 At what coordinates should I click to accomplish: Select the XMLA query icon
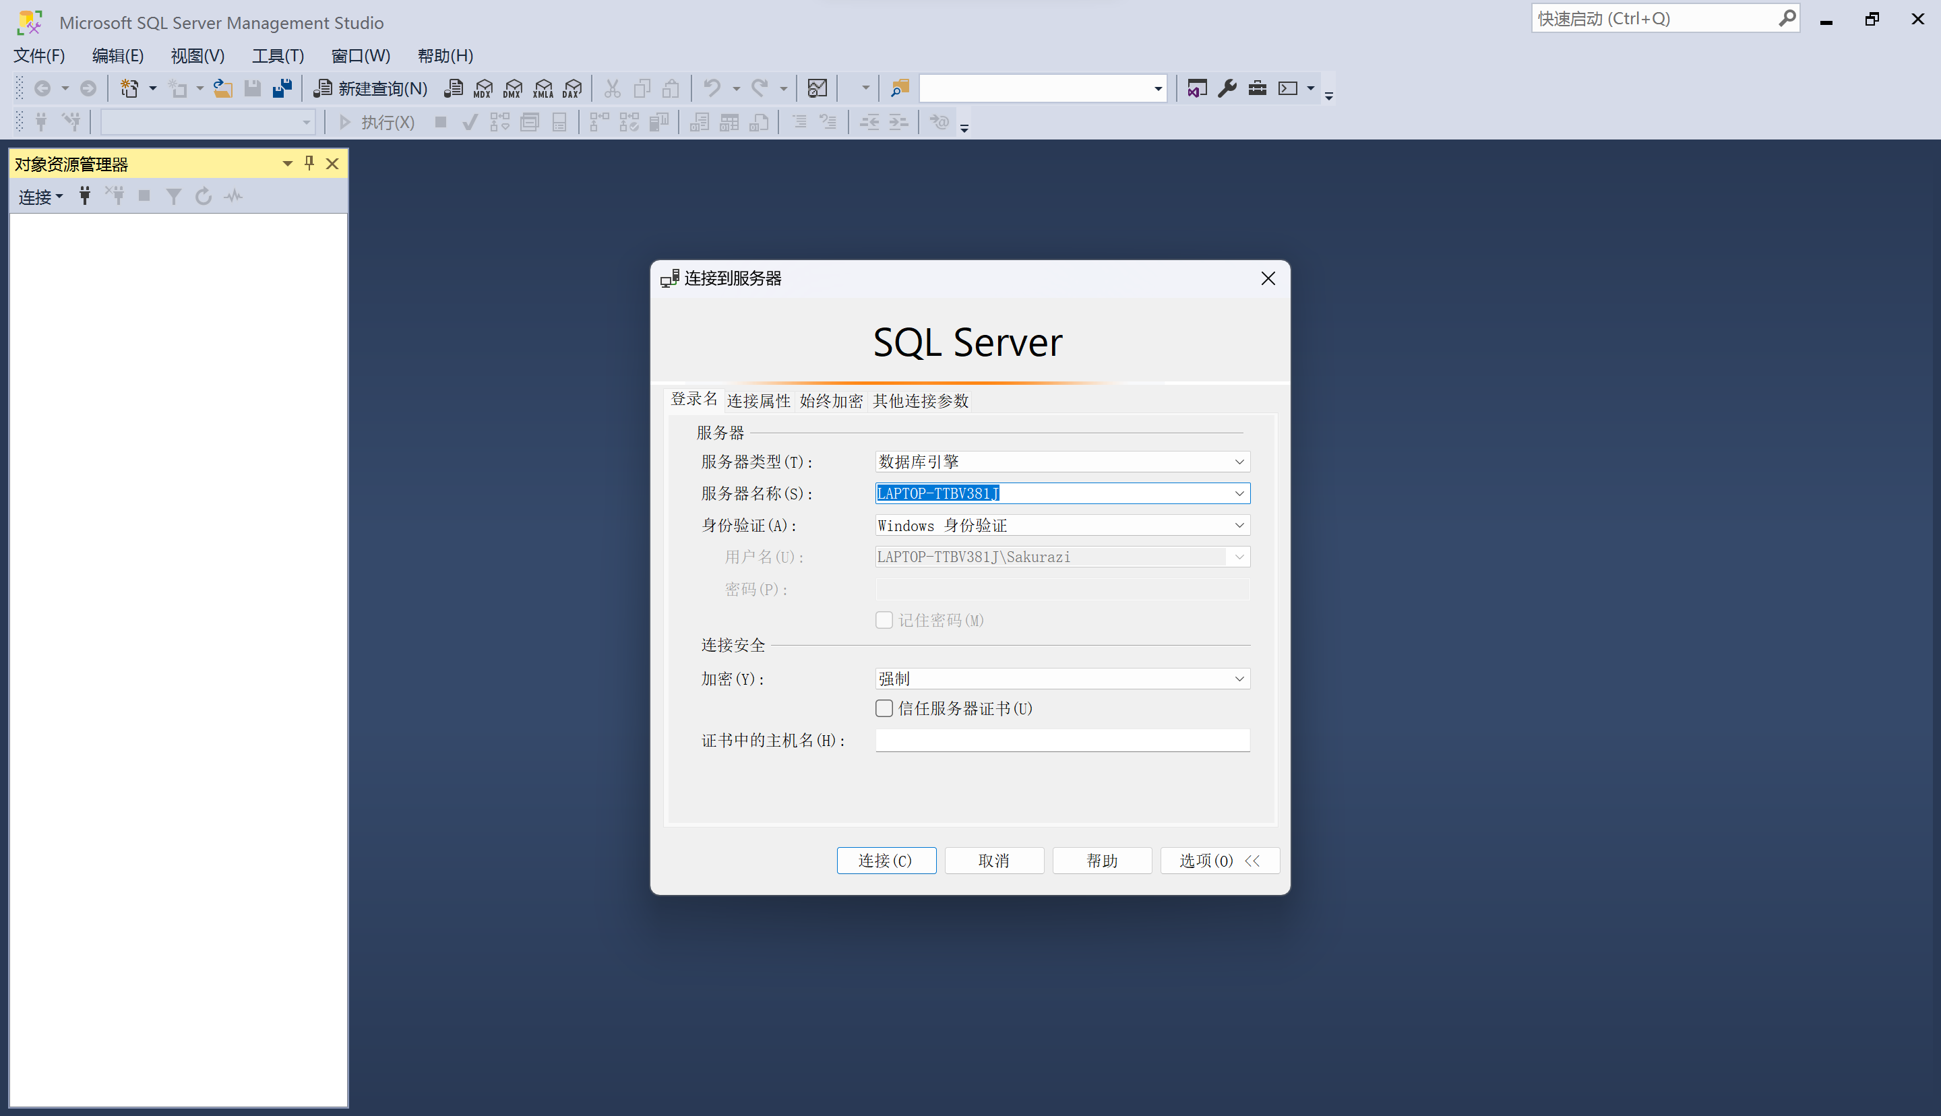543,88
